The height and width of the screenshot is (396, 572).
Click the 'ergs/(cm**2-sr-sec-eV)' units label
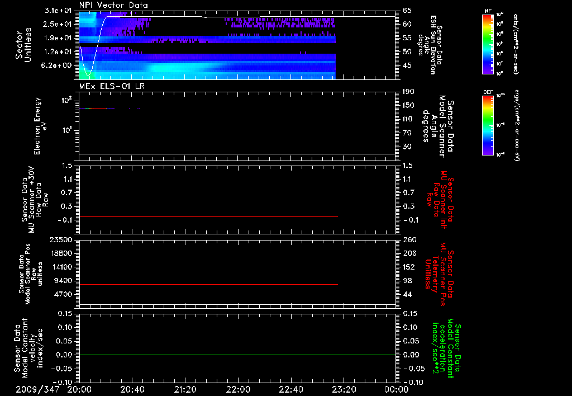(x=517, y=125)
